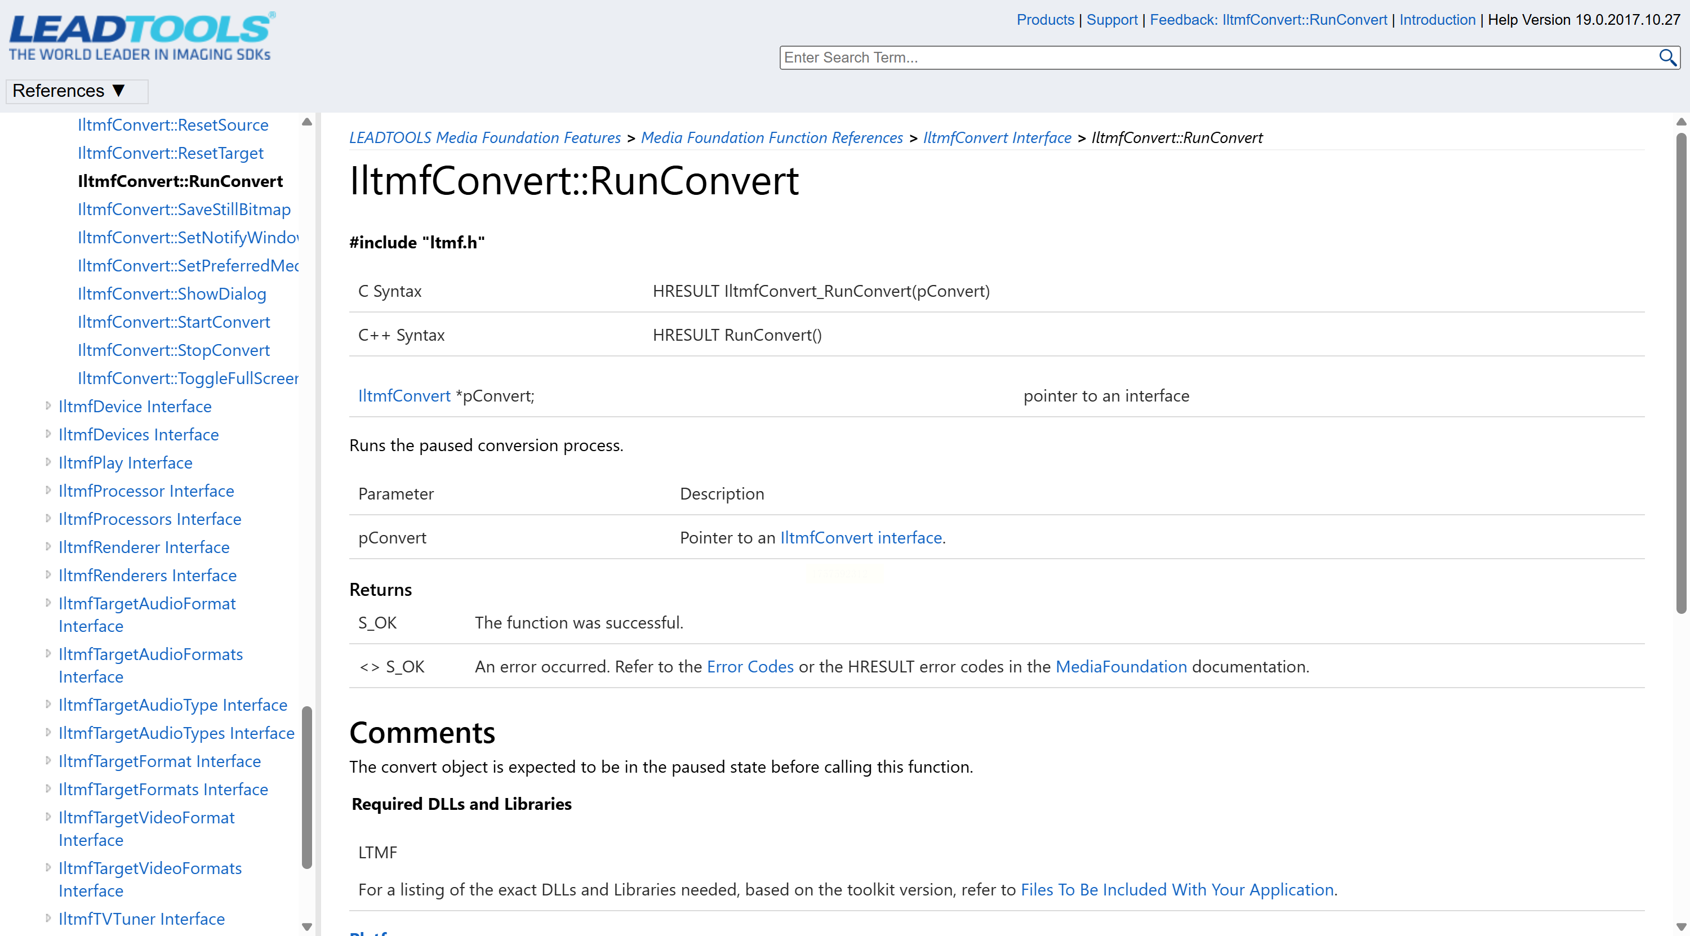1690x936 pixels.
Task: Select IltmfConvert::StopConvert in tree
Action: pos(174,350)
